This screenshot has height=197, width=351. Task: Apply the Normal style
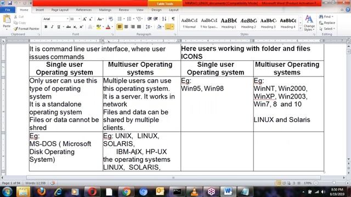[x=189, y=23]
